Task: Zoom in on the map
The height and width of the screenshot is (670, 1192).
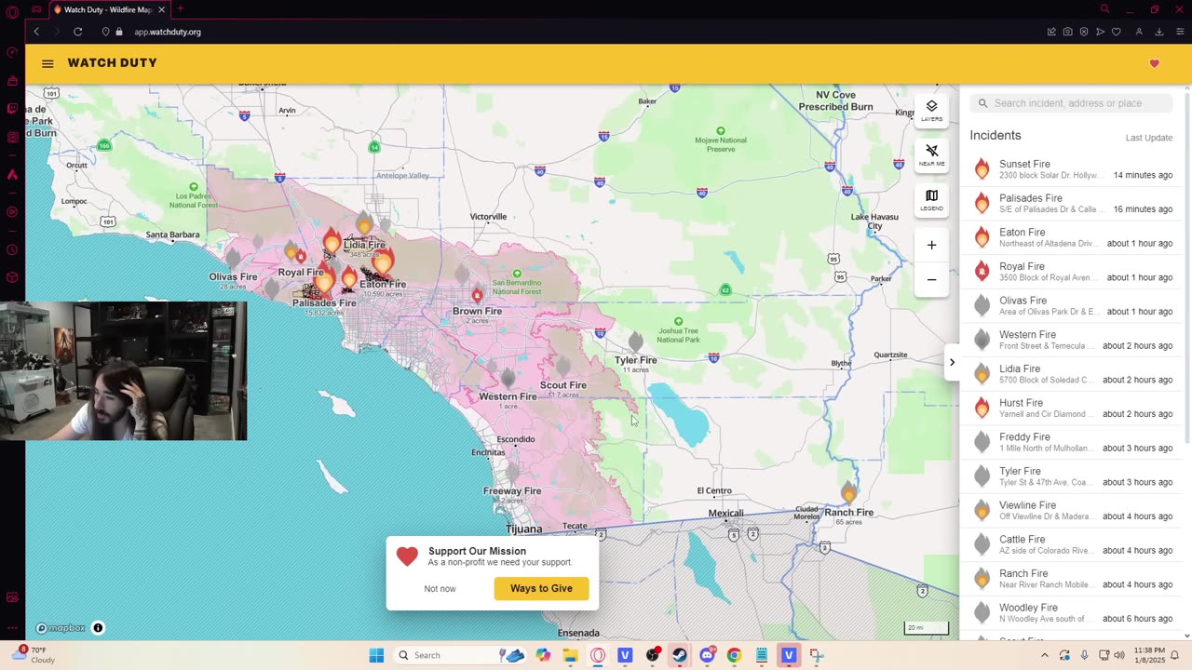Action: pyautogui.click(x=931, y=245)
